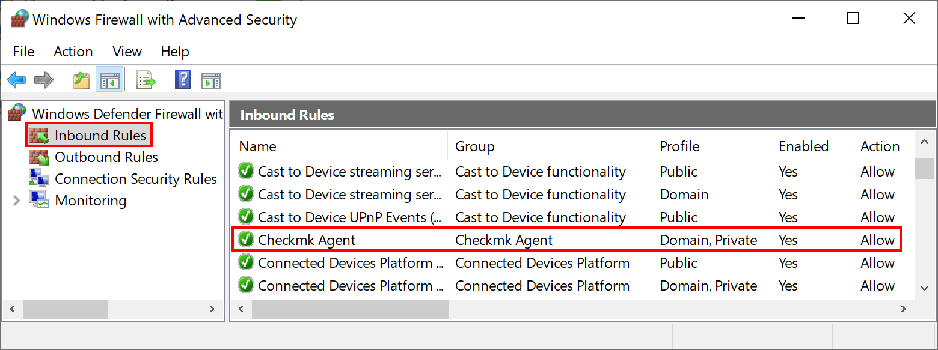The image size is (938, 350).
Task: Open the View menu
Action: coord(127,52)
